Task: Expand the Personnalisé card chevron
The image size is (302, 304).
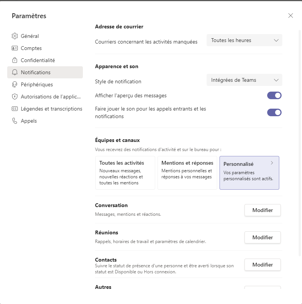Action: pyautogui.click(x=272, y=163)
